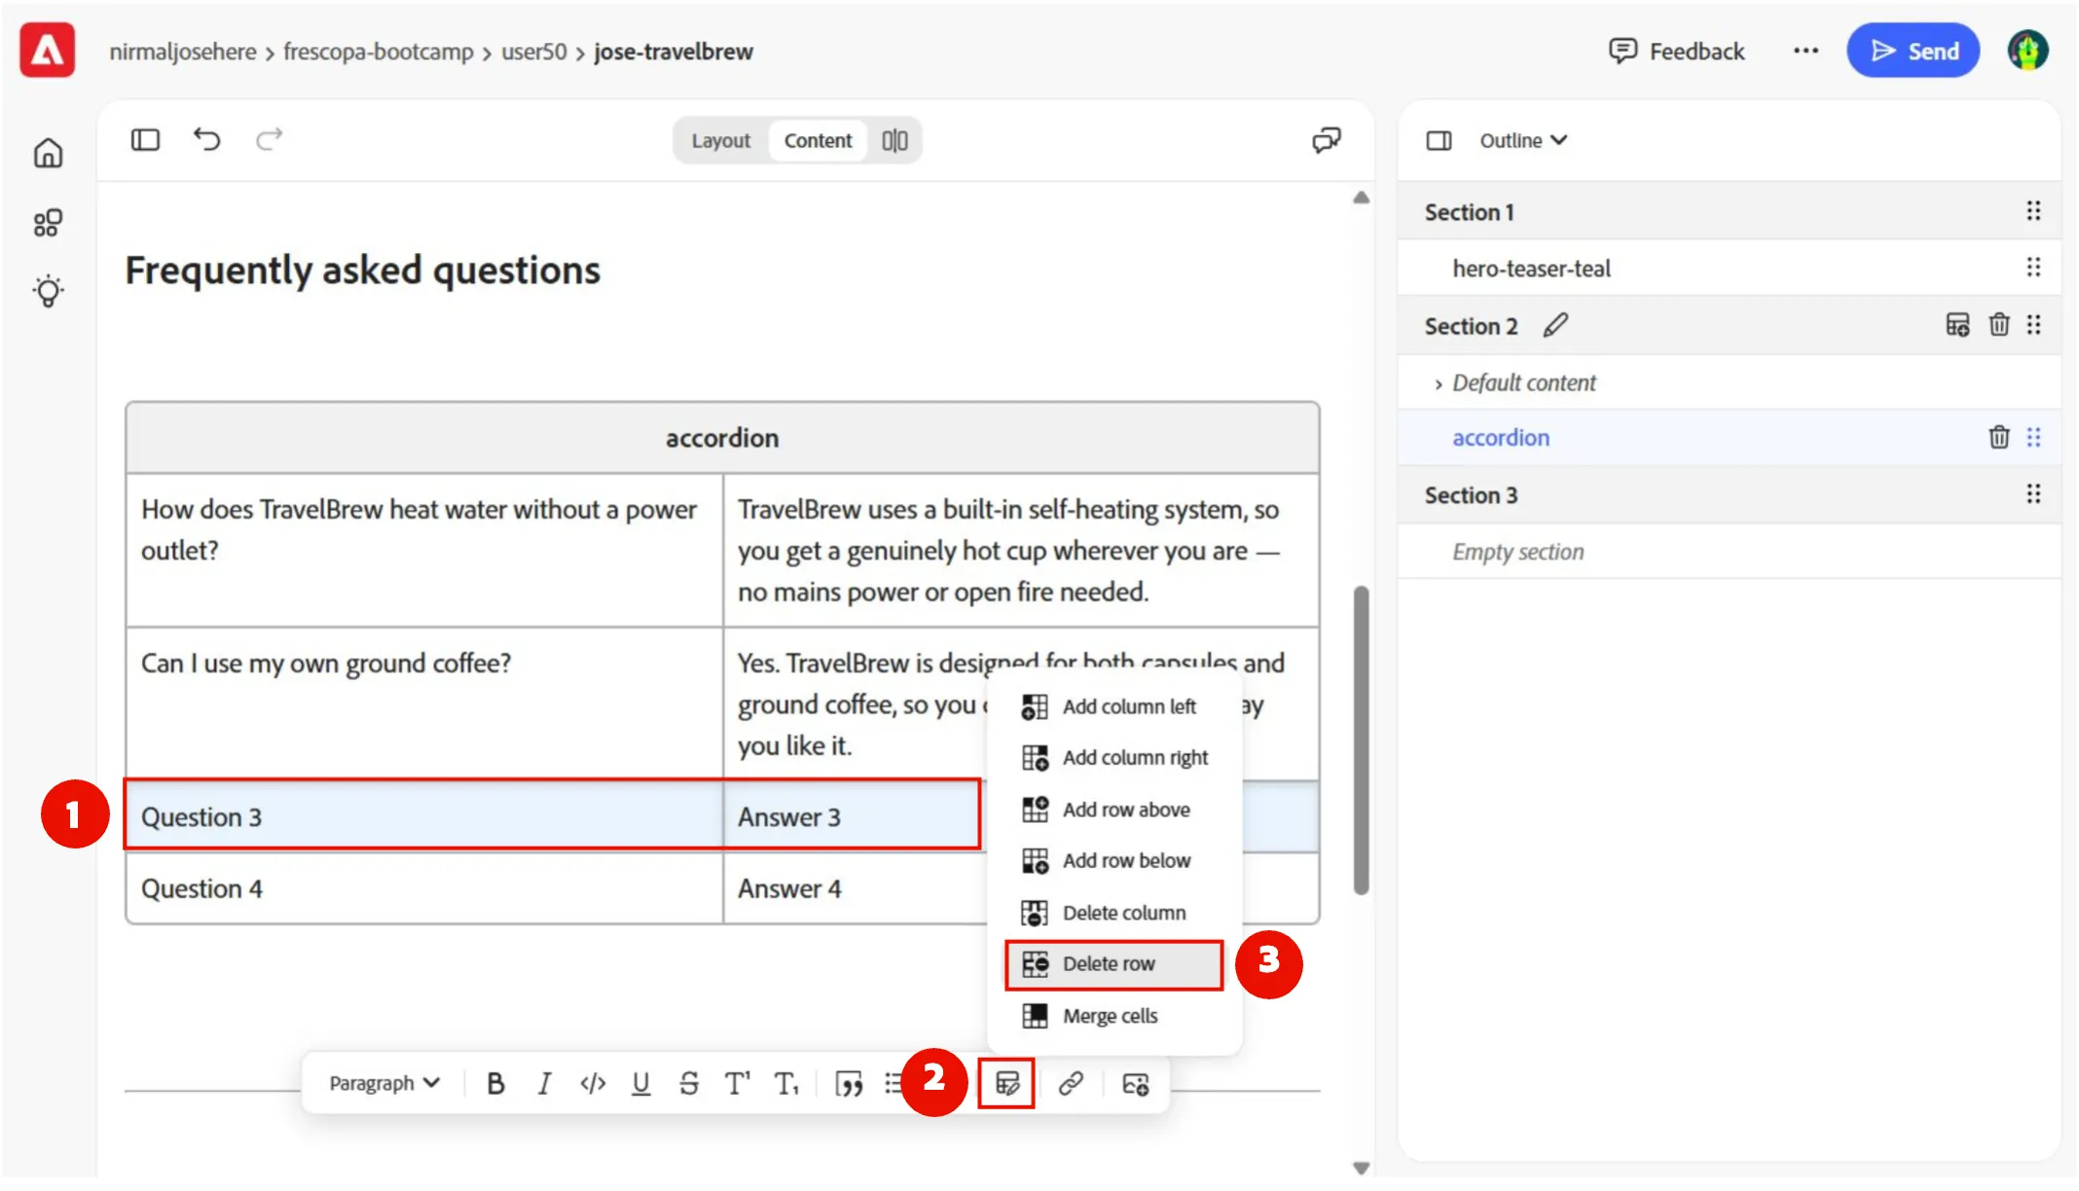Choose Delete row from table menu
Viewport: 2079px width, 1191px height.
pyautogui.click(x=1114, y=964)
